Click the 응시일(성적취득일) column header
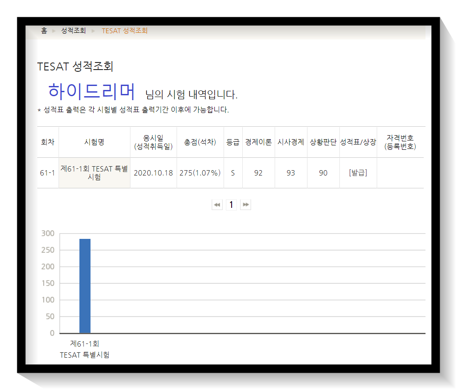This screenshot has height=390, width=457. 154,142
